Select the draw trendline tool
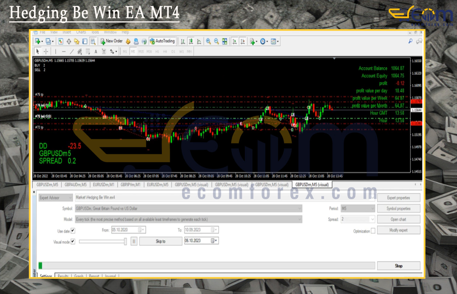 [72, 51]
